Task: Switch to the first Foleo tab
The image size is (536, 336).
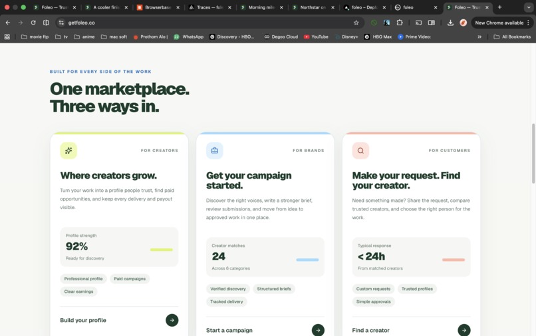Action: pyautogui.click(x=54, y=7)
